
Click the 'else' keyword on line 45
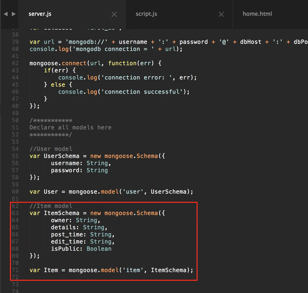pyautogui.click(x=58, y=85)
